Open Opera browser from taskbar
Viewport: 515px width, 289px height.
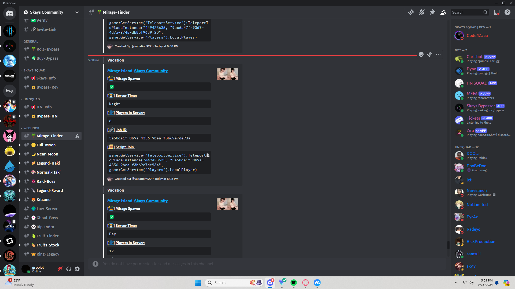click(x=306, y=283)
